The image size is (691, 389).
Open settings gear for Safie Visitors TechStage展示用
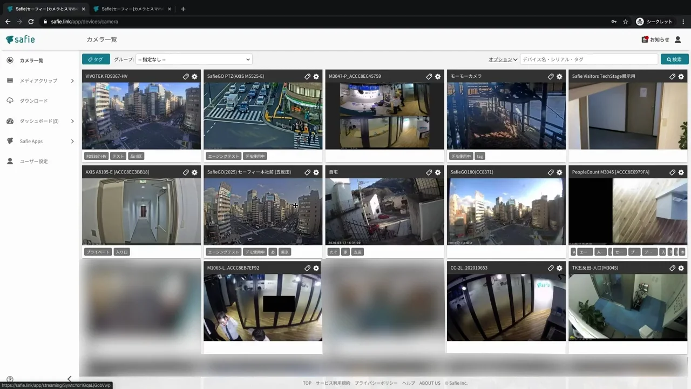[681, 77]
